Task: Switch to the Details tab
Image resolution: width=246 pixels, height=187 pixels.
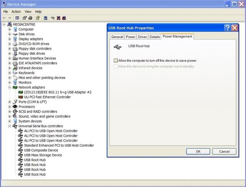Action: [155, 37]
